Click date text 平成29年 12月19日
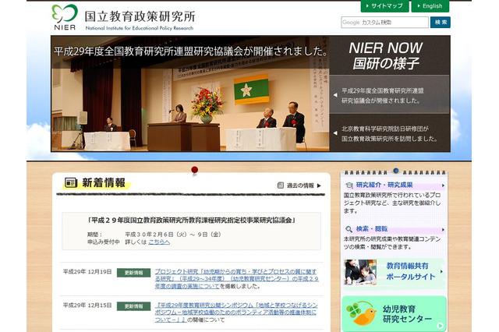 tap(87, 271)
